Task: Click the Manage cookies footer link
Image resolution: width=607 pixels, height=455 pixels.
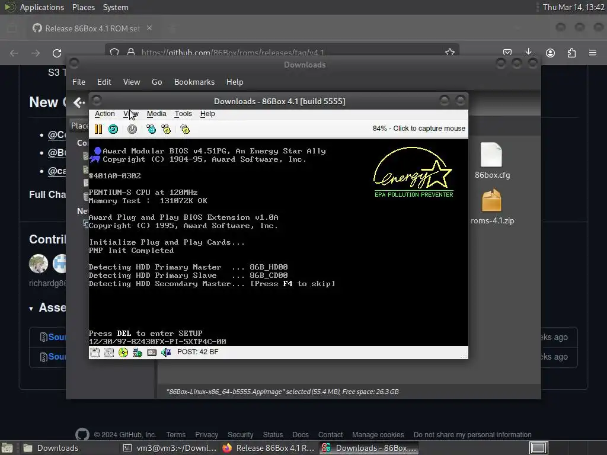Action: point(378,435)
